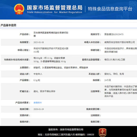Click the 变更内容 field label
This screenshot has height=137, width=137.
pyautogui.click(x=25, y=115)
